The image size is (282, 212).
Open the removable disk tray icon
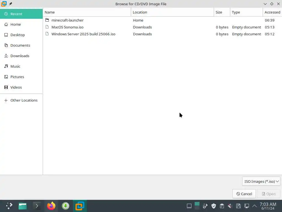238,206
